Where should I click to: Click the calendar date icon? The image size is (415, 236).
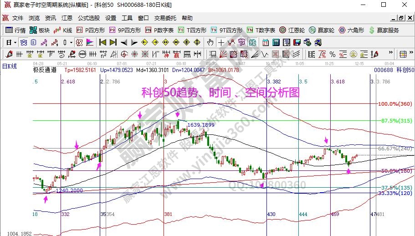coord(266,42)
